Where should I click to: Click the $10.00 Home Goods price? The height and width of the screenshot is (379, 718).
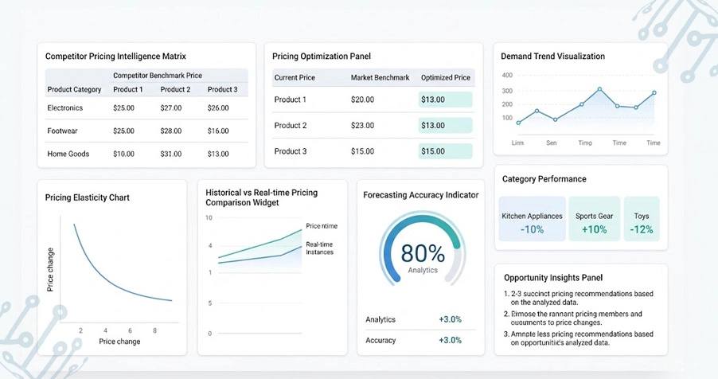click(123, 154)
